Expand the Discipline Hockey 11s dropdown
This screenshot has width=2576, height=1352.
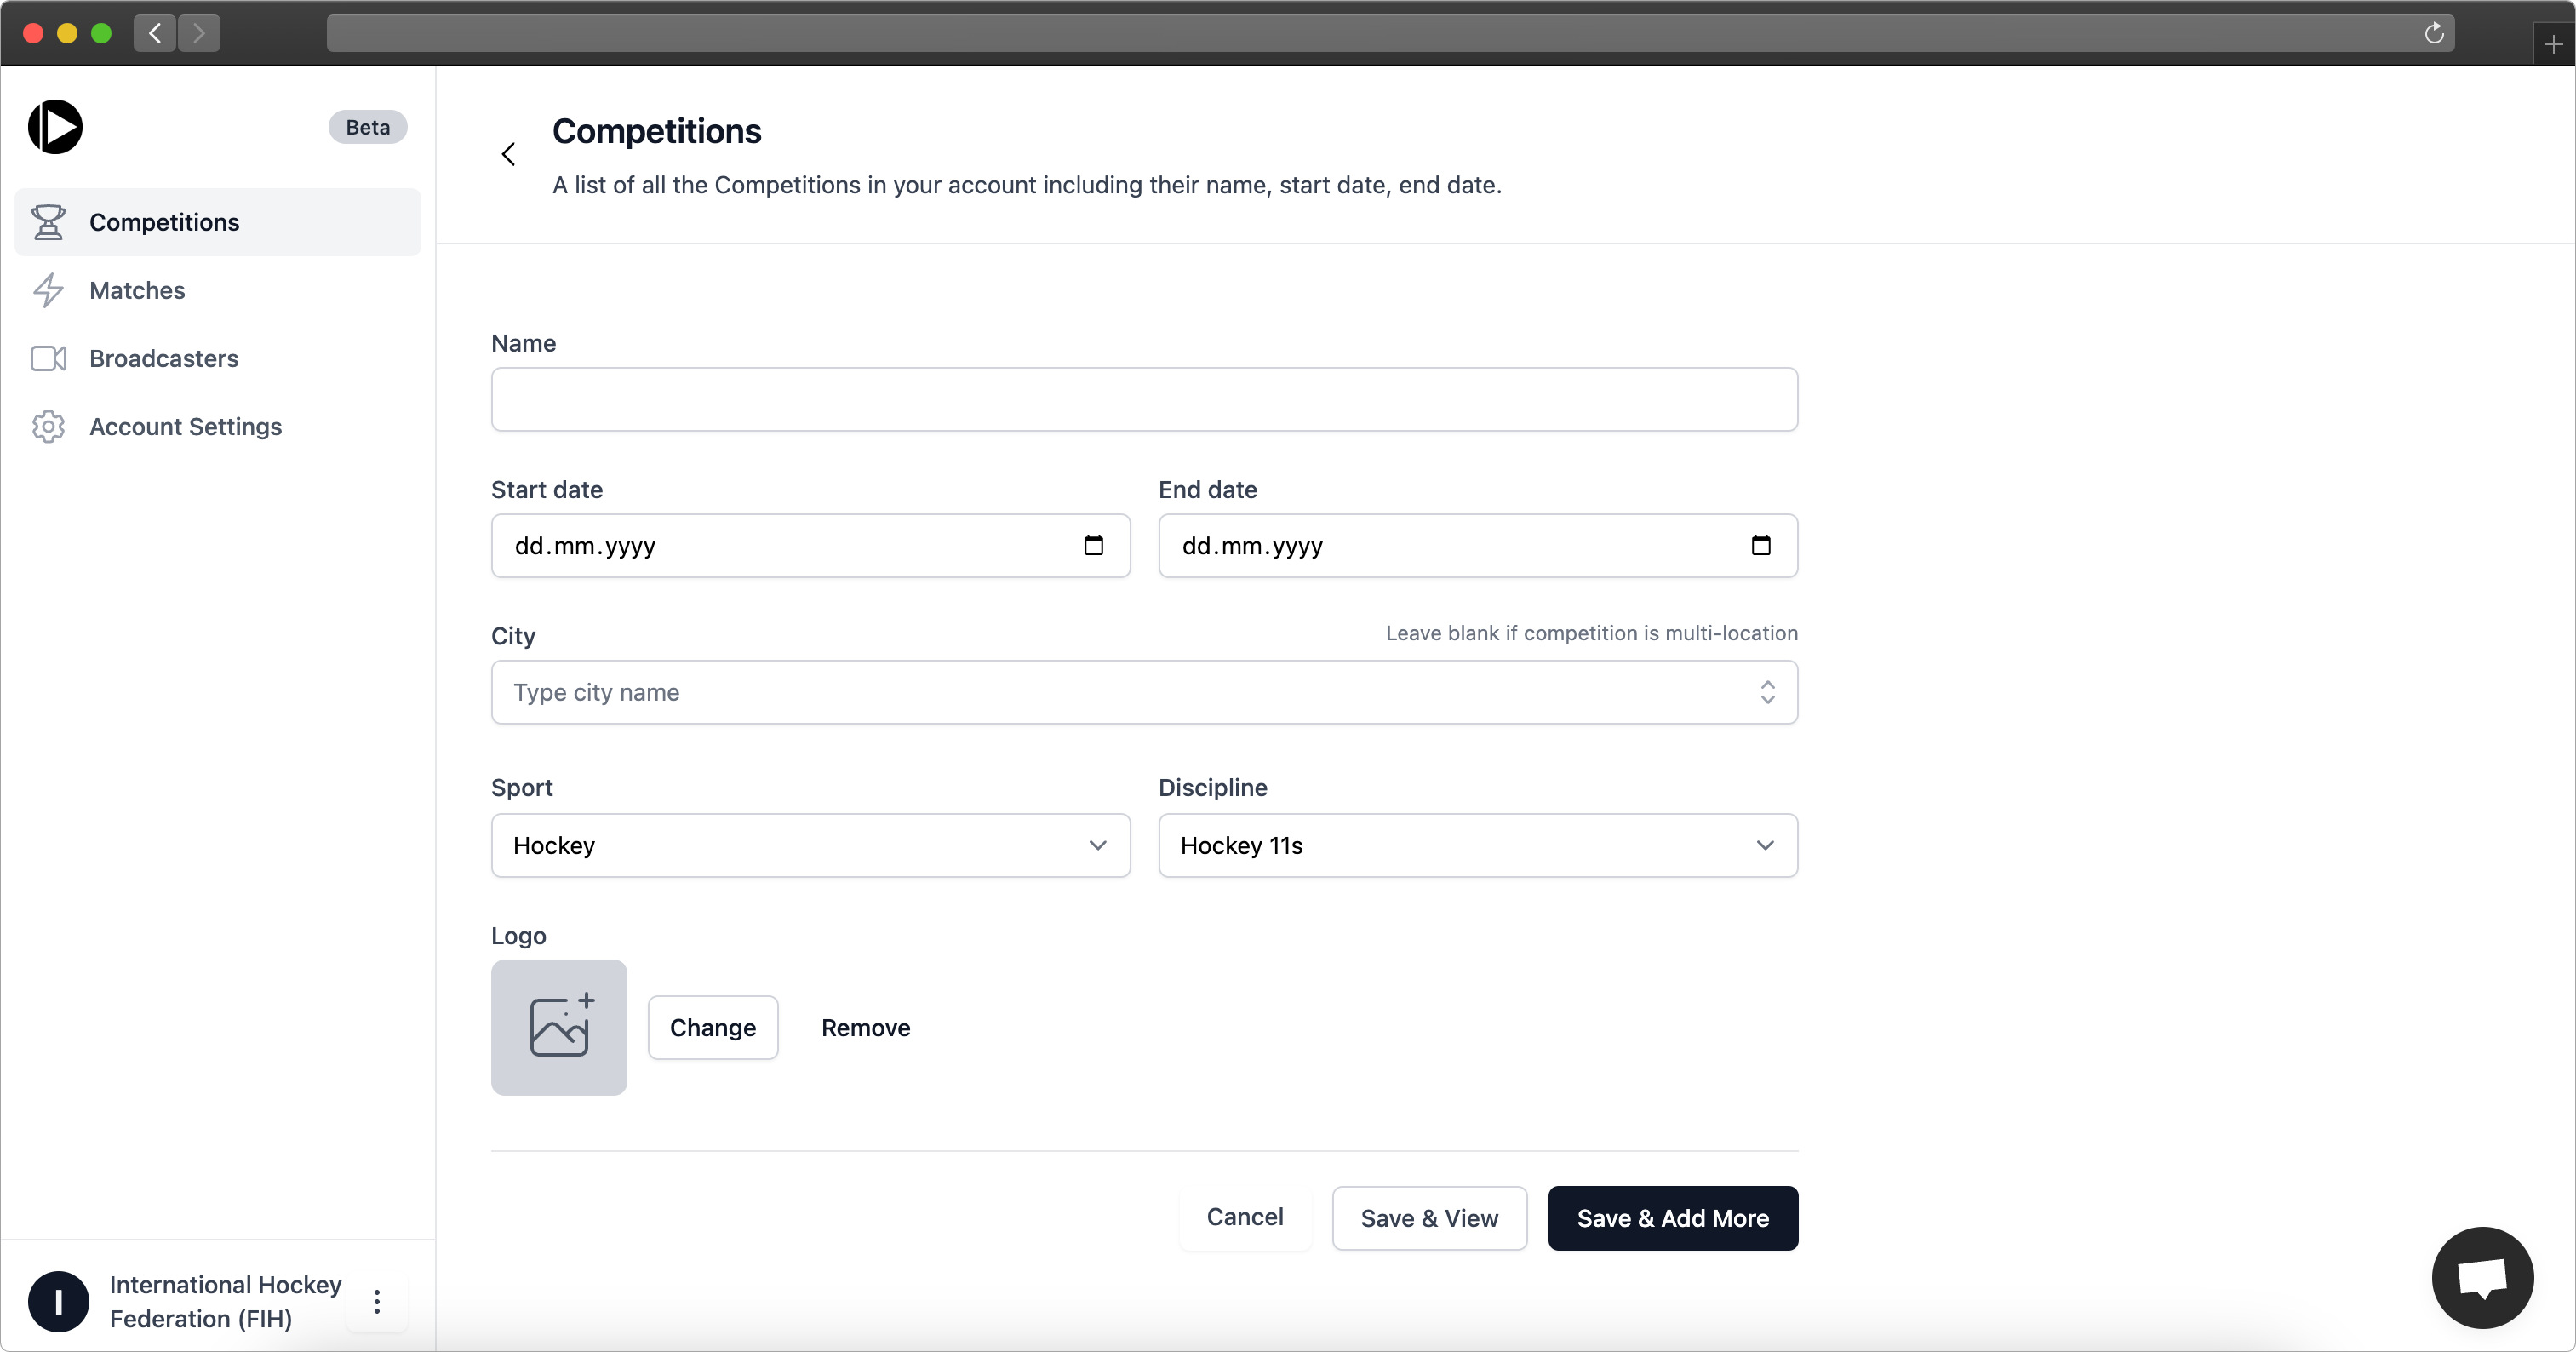1477,844
